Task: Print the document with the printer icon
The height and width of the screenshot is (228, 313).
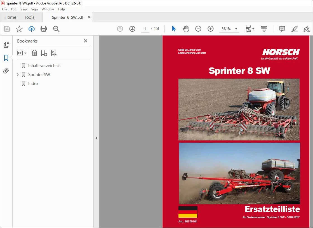Action: pyautogui.click(x=44, y=29)
